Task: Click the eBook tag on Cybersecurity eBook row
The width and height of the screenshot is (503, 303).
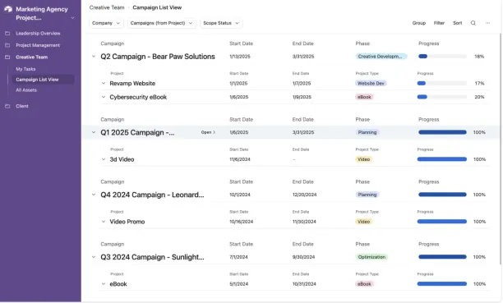Action: click(x=364, y=97)
